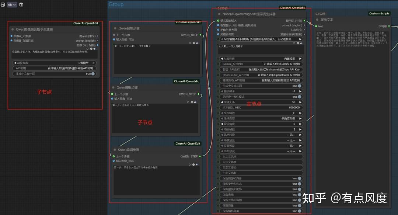Click the 字符串 output port of 展示文本
Viewport: 398px width, 215px height.
[x=389, y=26]
